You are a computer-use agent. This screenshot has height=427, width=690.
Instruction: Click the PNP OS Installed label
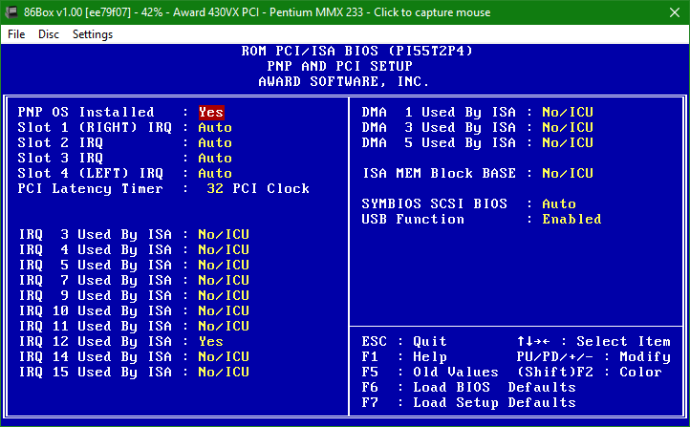[86, 112]
